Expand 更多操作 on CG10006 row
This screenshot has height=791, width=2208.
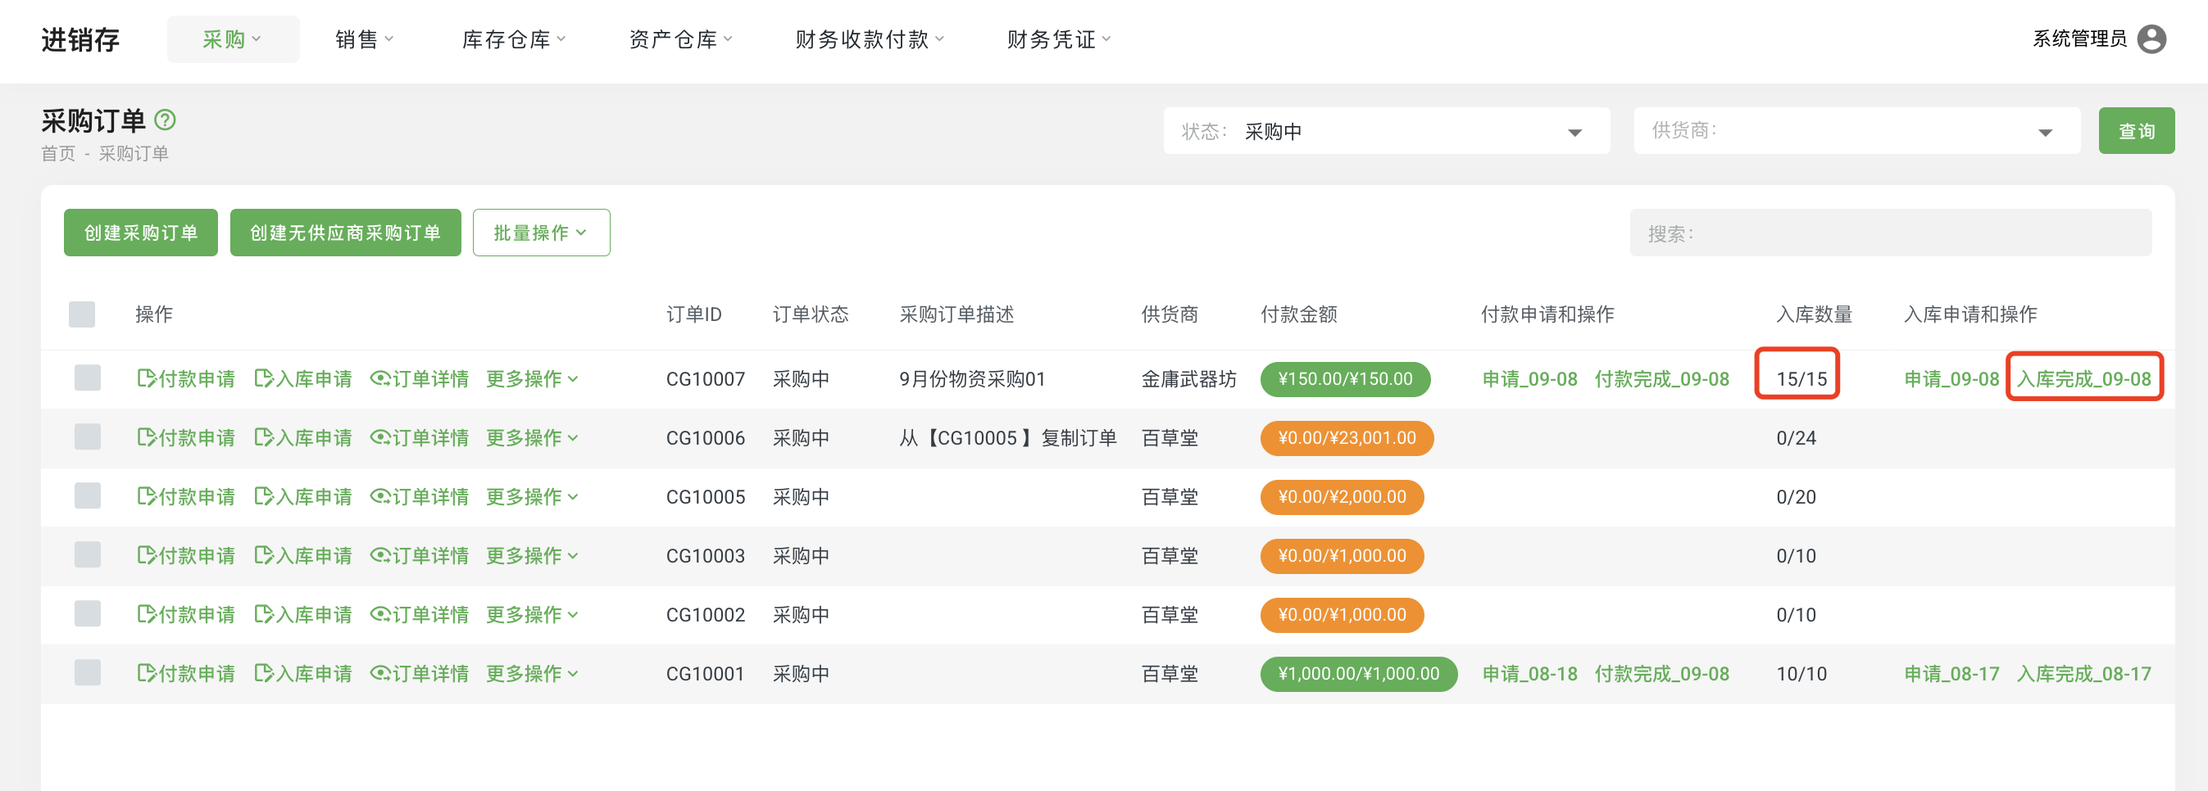click(x=532, y=437)
